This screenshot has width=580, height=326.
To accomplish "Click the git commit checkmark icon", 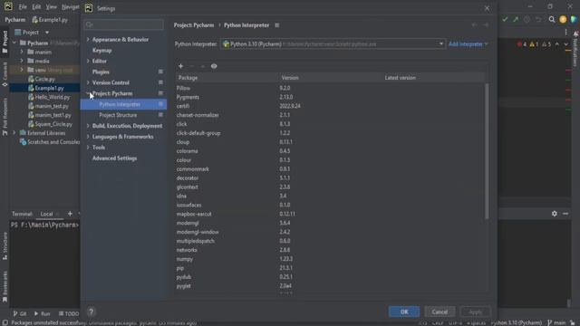I will (x=505, y=19).
